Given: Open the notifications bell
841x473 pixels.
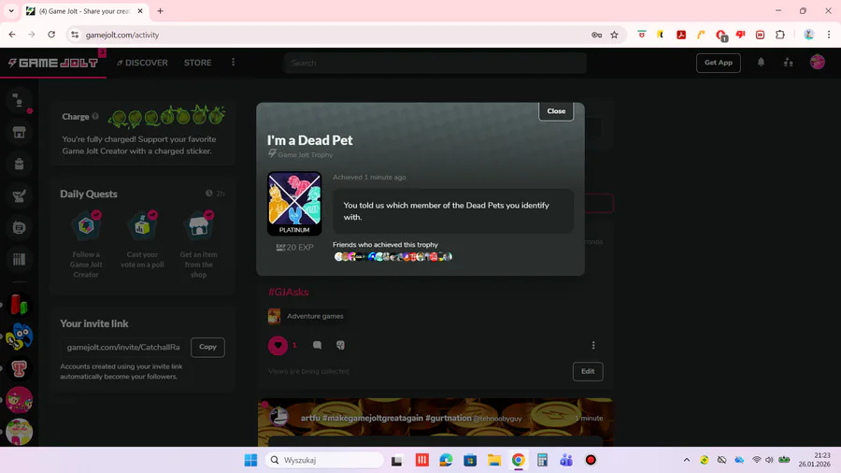Looking at the screenshot, I should pos(761,63).
